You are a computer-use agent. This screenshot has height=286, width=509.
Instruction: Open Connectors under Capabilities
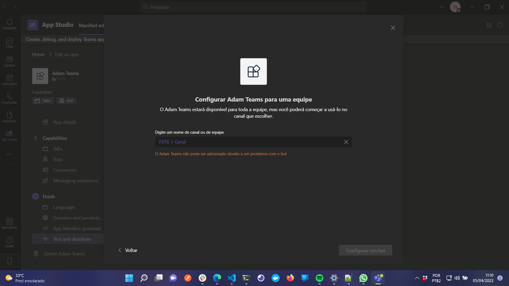65,170
